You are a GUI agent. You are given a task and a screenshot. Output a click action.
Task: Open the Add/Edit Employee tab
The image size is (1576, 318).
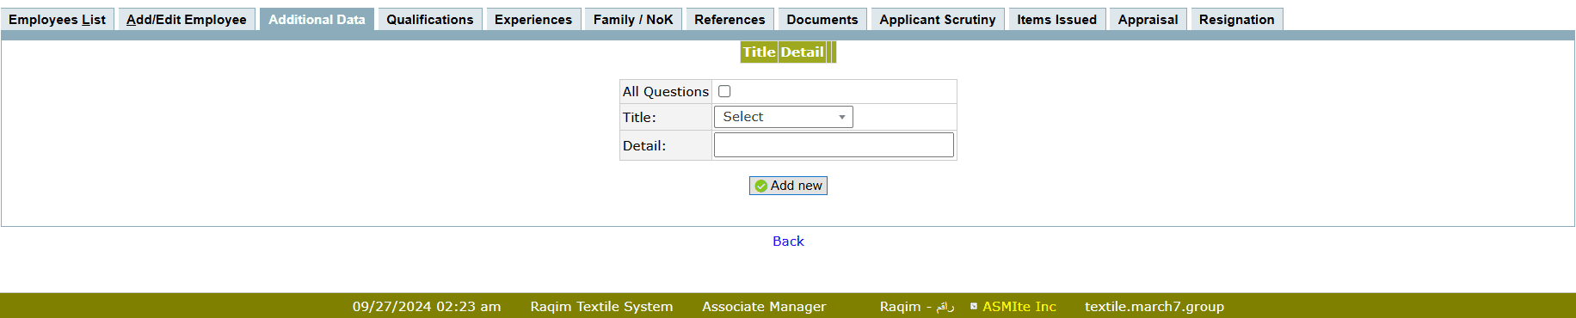[187, 19]
